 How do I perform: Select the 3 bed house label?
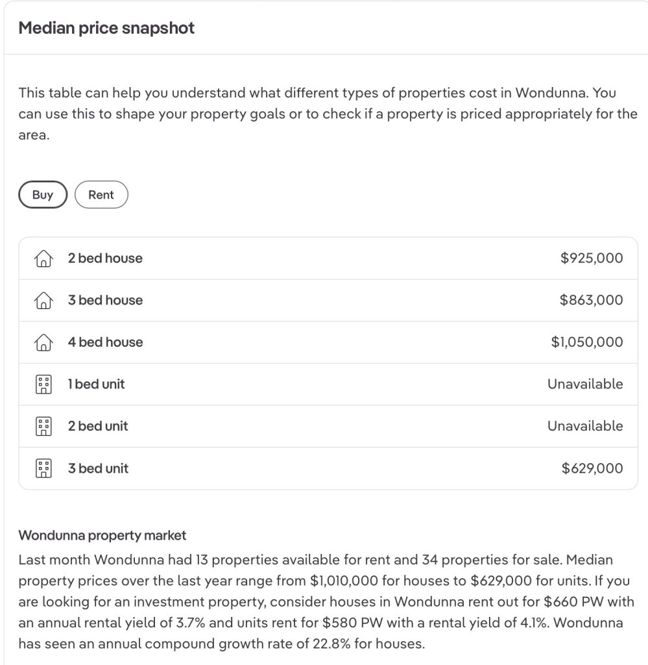[x=106, y=300]
